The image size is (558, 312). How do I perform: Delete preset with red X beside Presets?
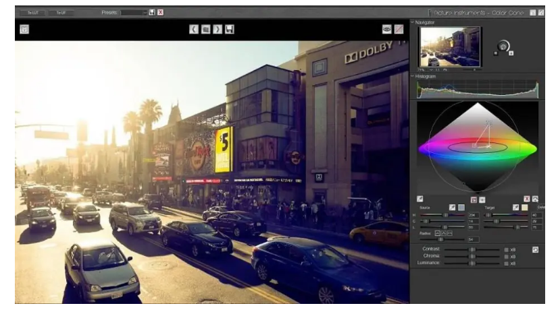(161, 12)
